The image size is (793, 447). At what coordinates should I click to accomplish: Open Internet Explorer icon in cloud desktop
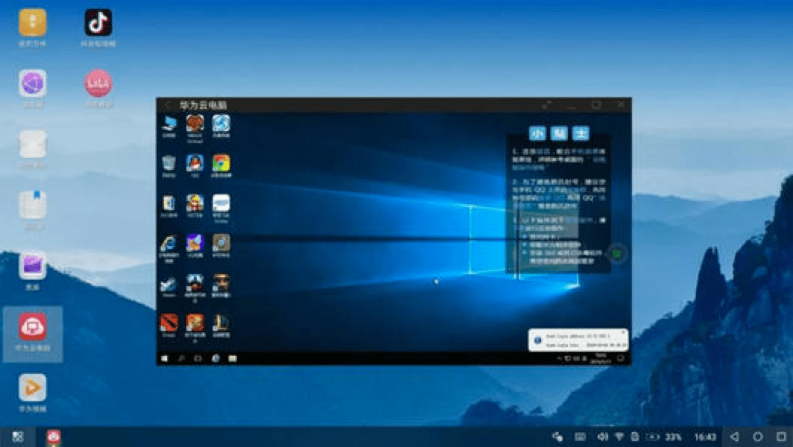pos(169,244)
